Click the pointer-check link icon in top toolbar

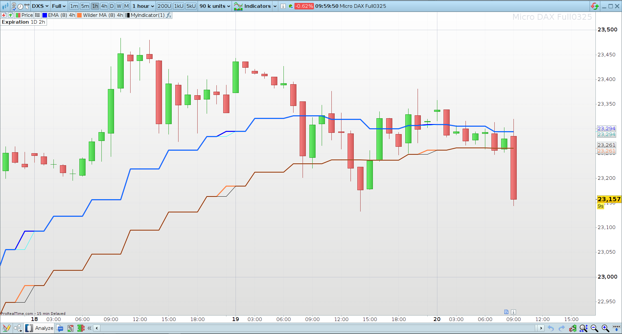coord(14,6)
